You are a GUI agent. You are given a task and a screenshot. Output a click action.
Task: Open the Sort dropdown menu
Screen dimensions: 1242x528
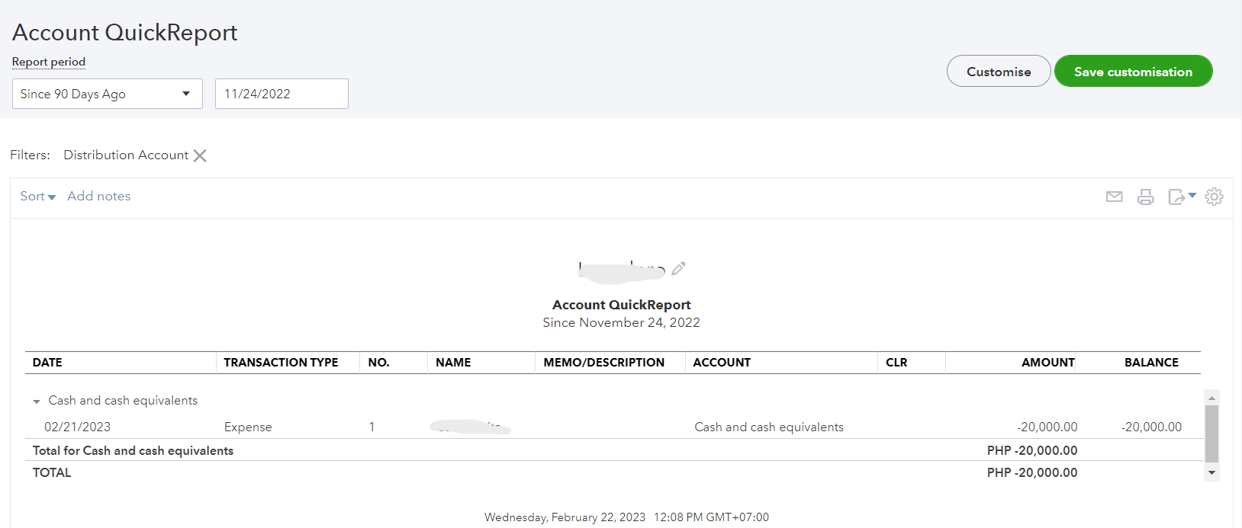37,197
